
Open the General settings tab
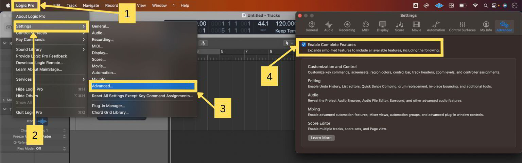click(x=312, y=26)
